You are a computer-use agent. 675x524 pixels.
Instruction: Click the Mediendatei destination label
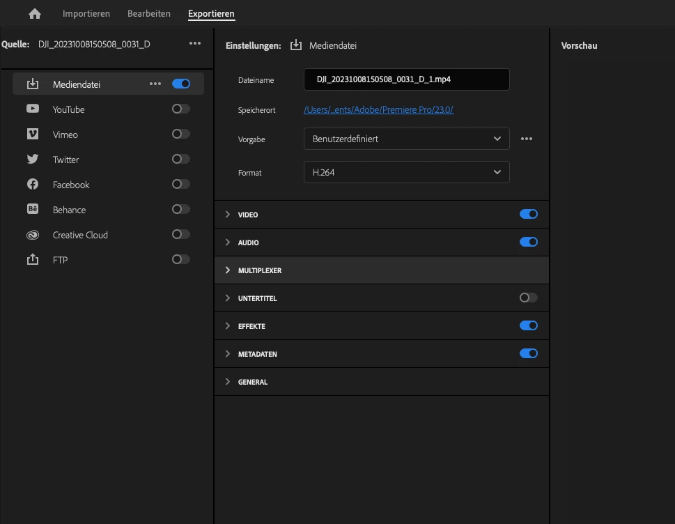77,84
